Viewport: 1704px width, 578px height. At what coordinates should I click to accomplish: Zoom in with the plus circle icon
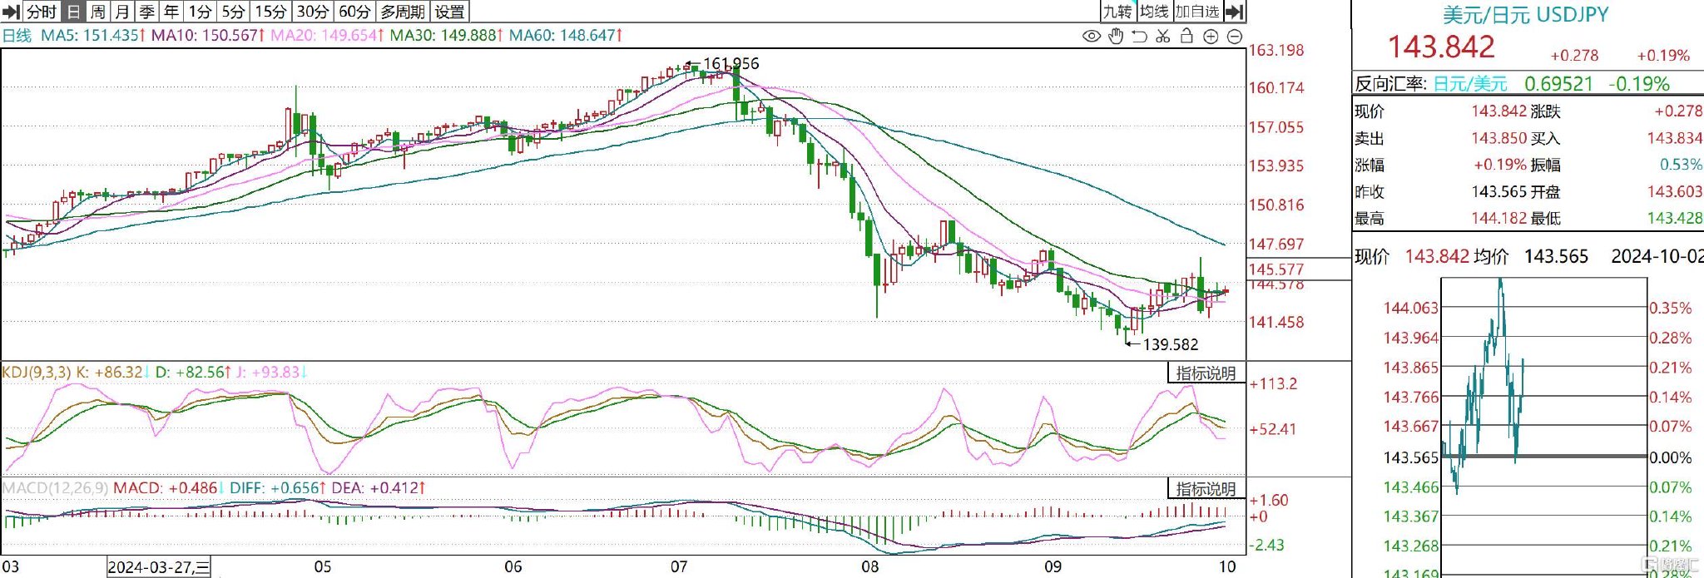[x=1211, y=36]
